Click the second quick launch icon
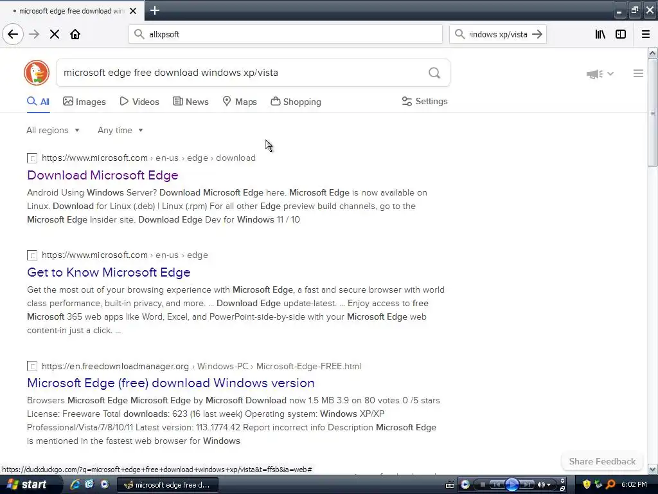Viewport: 658px width, 494px height. (x=89, y=484)
